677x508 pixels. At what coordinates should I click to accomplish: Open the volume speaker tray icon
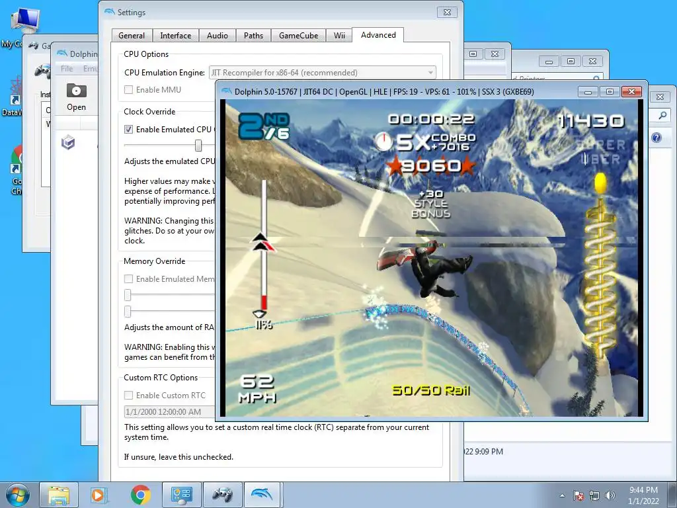tap(610, 495)
